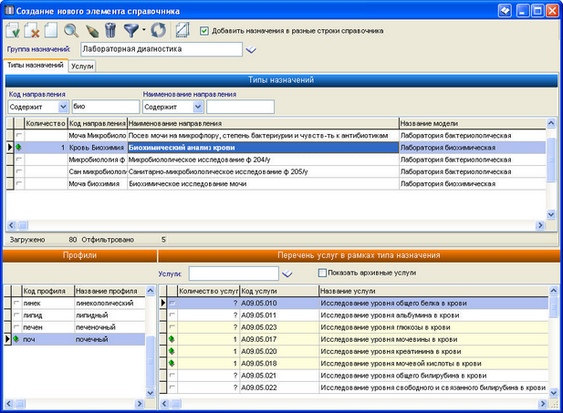Uncheck Добавить назначения в разные строки справочника
563x413 pixels.
tap(204, 31)
